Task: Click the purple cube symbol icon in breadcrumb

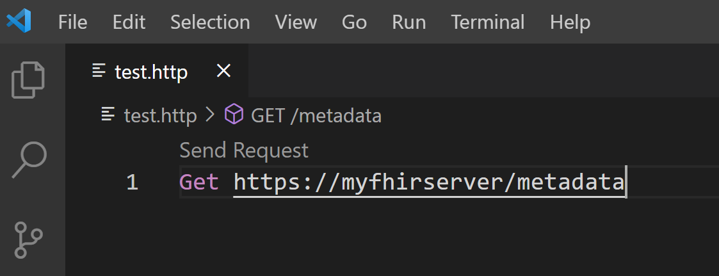Action: (234, 114)
